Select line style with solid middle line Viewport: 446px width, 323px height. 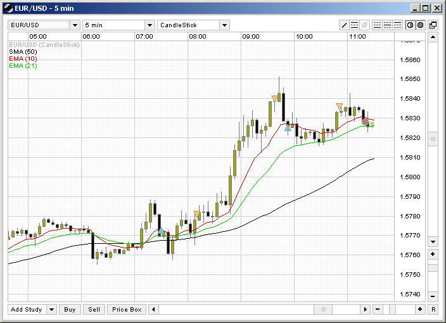click(x=387, y=25)
